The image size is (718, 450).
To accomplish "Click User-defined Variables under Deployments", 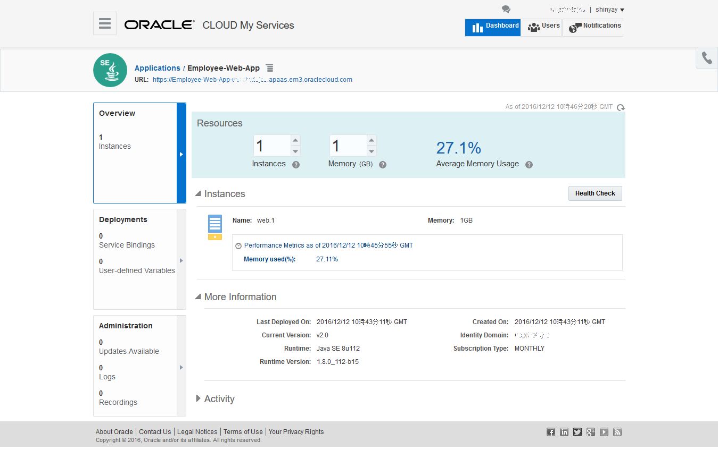I will pos(137,270).
